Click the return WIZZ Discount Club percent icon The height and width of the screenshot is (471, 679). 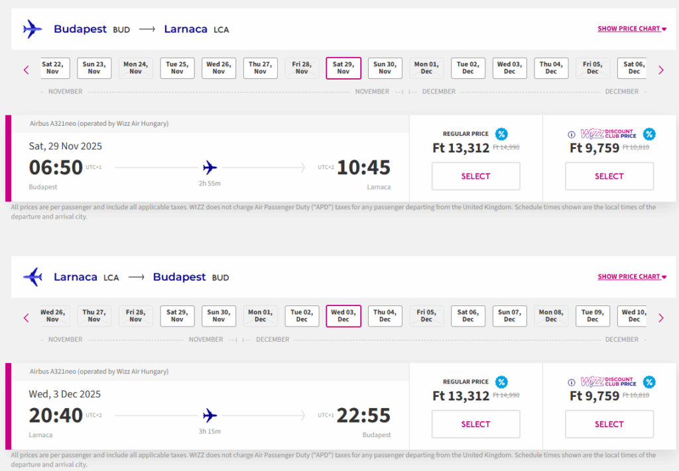coord(649,382)
